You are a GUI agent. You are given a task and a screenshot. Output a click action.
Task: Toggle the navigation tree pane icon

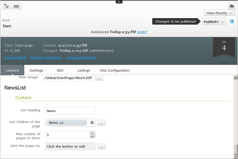(x=6, y=6)
